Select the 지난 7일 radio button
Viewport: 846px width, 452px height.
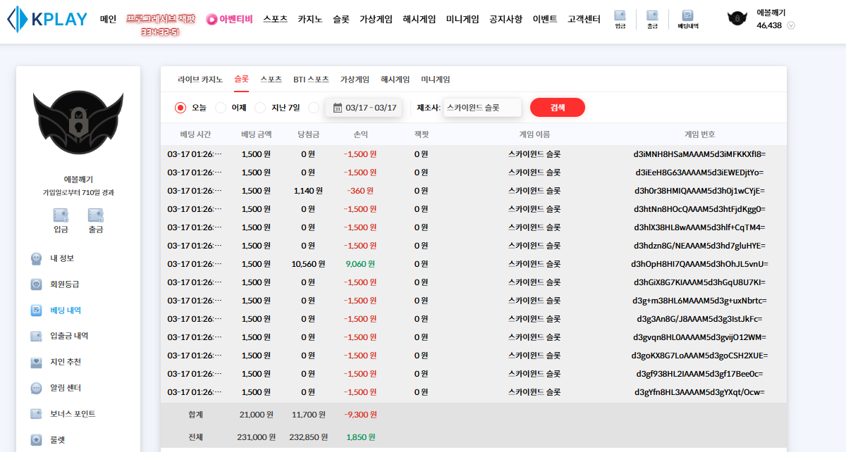260,108
